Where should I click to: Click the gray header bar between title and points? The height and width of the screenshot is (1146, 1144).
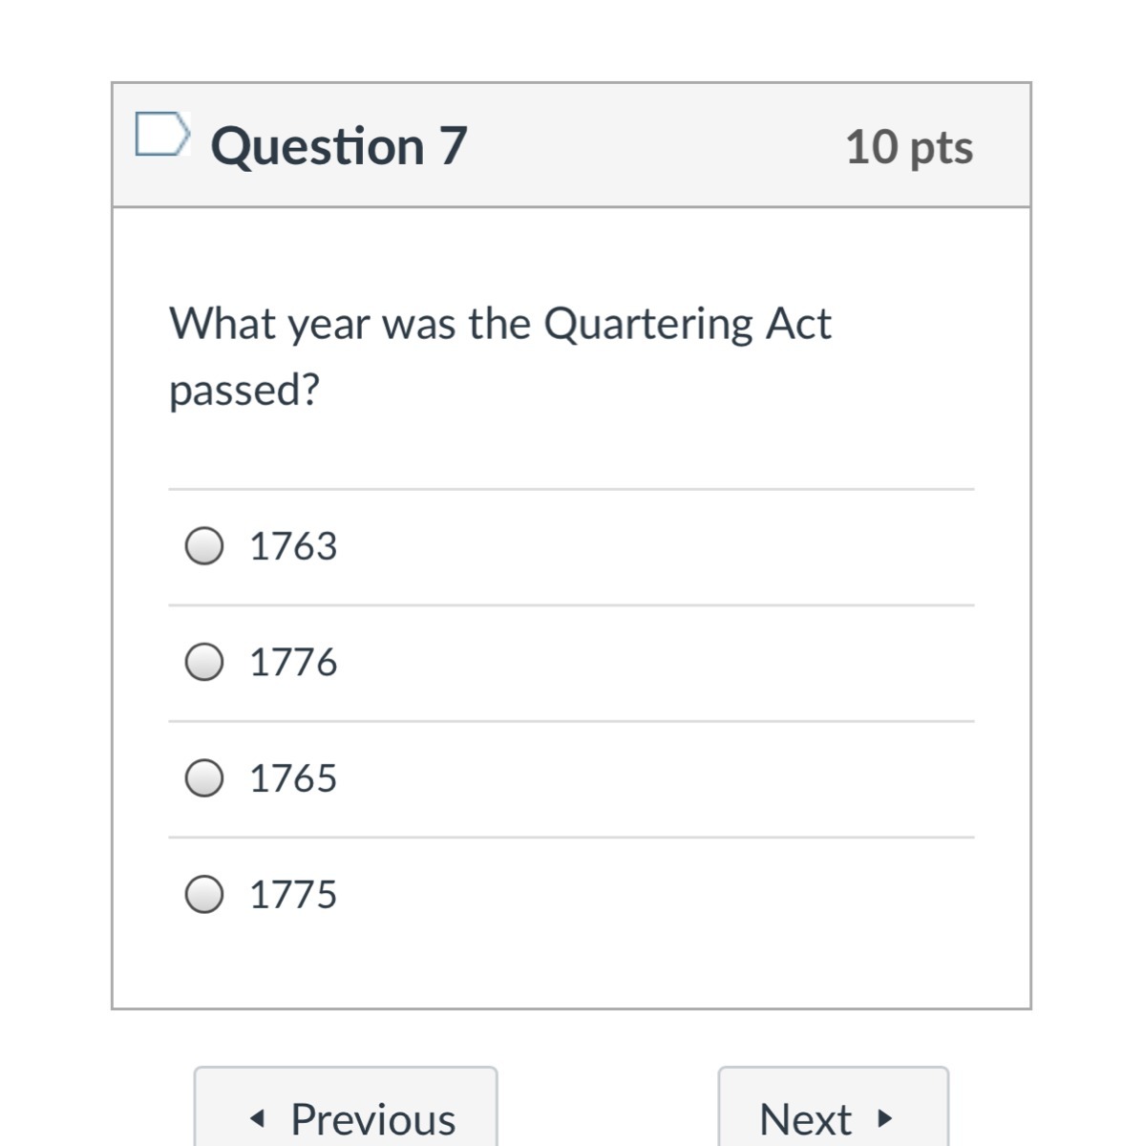click(649, 147)
